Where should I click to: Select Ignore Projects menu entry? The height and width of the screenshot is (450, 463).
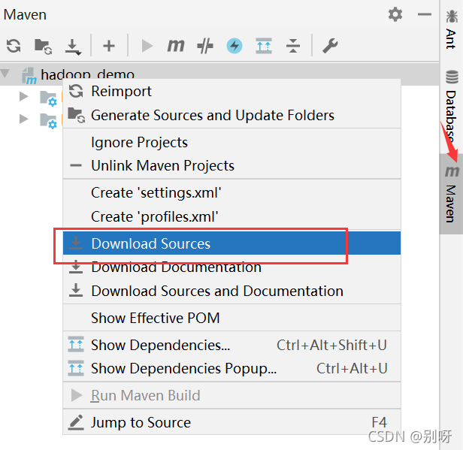231,142
